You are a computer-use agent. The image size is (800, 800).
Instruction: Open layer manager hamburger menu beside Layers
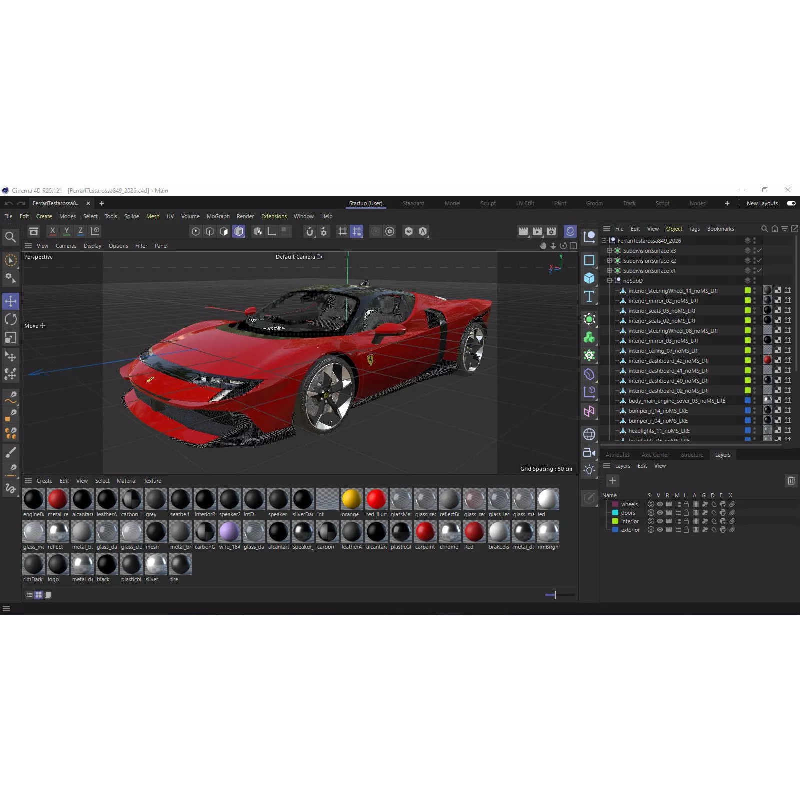[607, 466]
